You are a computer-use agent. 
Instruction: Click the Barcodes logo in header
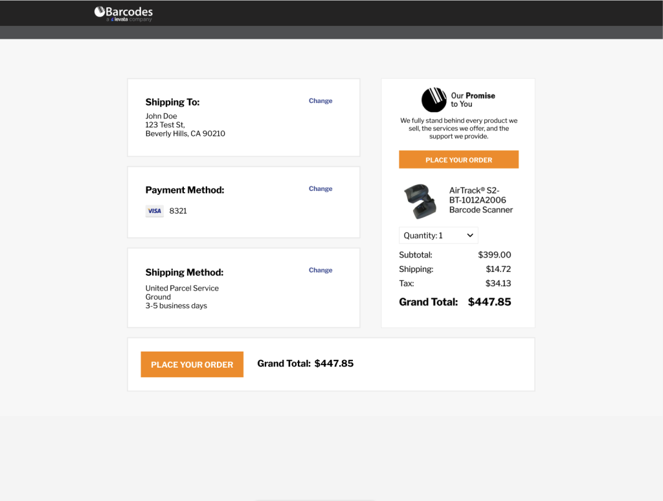pos(124,14)
